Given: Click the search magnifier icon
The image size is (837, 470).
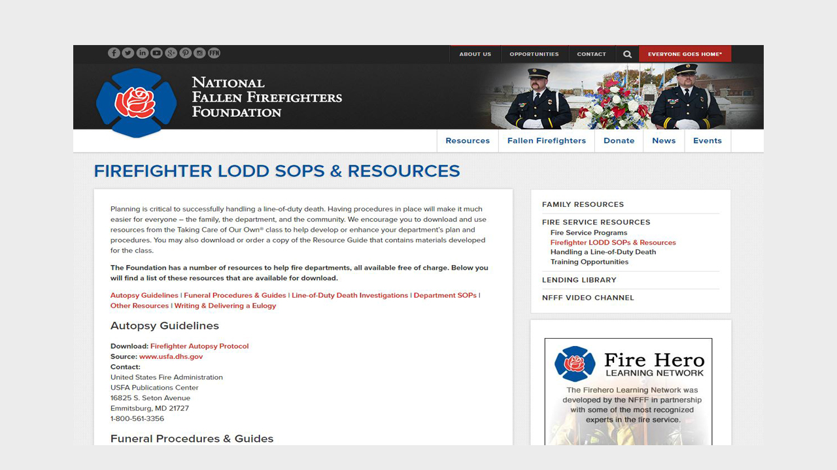Looking at the screenshot, I should coord(627,54).
